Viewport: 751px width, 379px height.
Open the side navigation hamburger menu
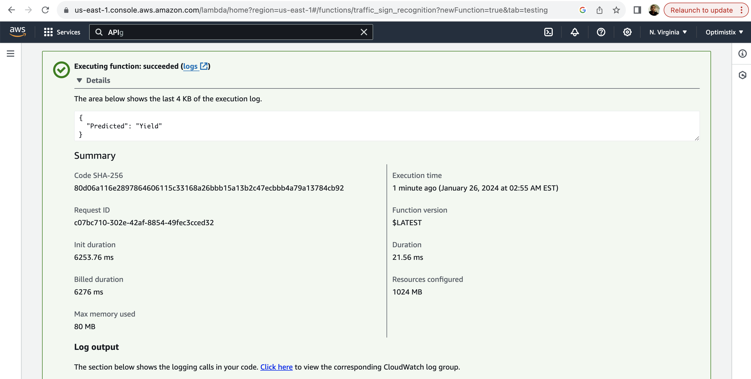(11, 54)
